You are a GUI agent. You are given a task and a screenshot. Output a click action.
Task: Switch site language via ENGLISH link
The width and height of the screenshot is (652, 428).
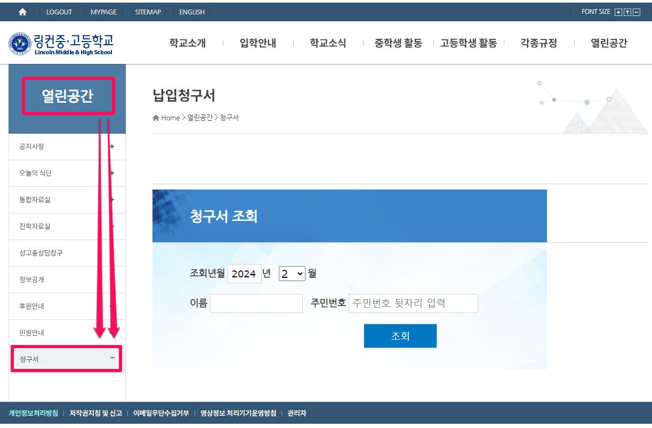[x=191, y=12]
